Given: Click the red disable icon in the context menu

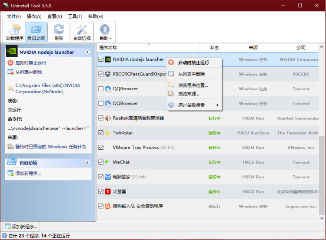Looking at the screenshot, I should pos(171,62).
